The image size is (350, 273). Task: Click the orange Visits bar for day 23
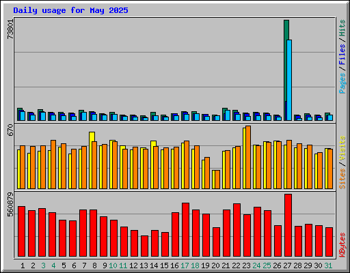248,157
